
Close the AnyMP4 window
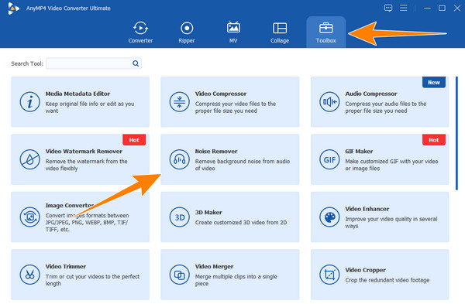(x=457, y=8)
